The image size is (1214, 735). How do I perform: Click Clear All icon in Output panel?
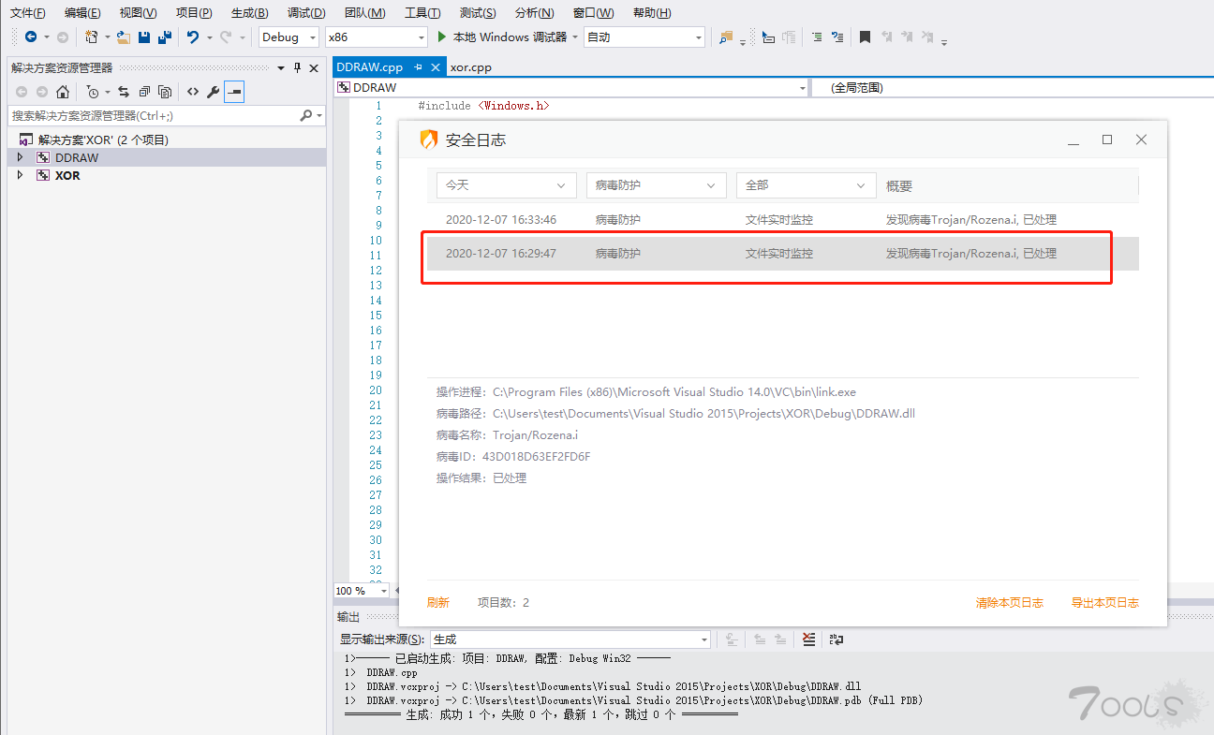pyautogui.click(x=809, y=639)
